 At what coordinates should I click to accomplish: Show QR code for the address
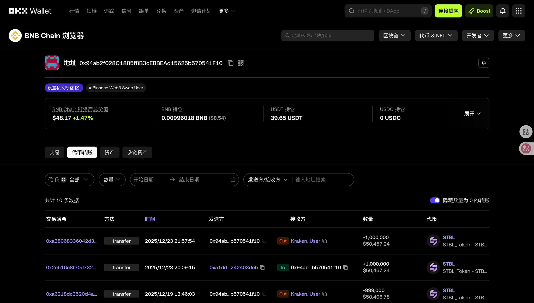[x=241, y=63]
